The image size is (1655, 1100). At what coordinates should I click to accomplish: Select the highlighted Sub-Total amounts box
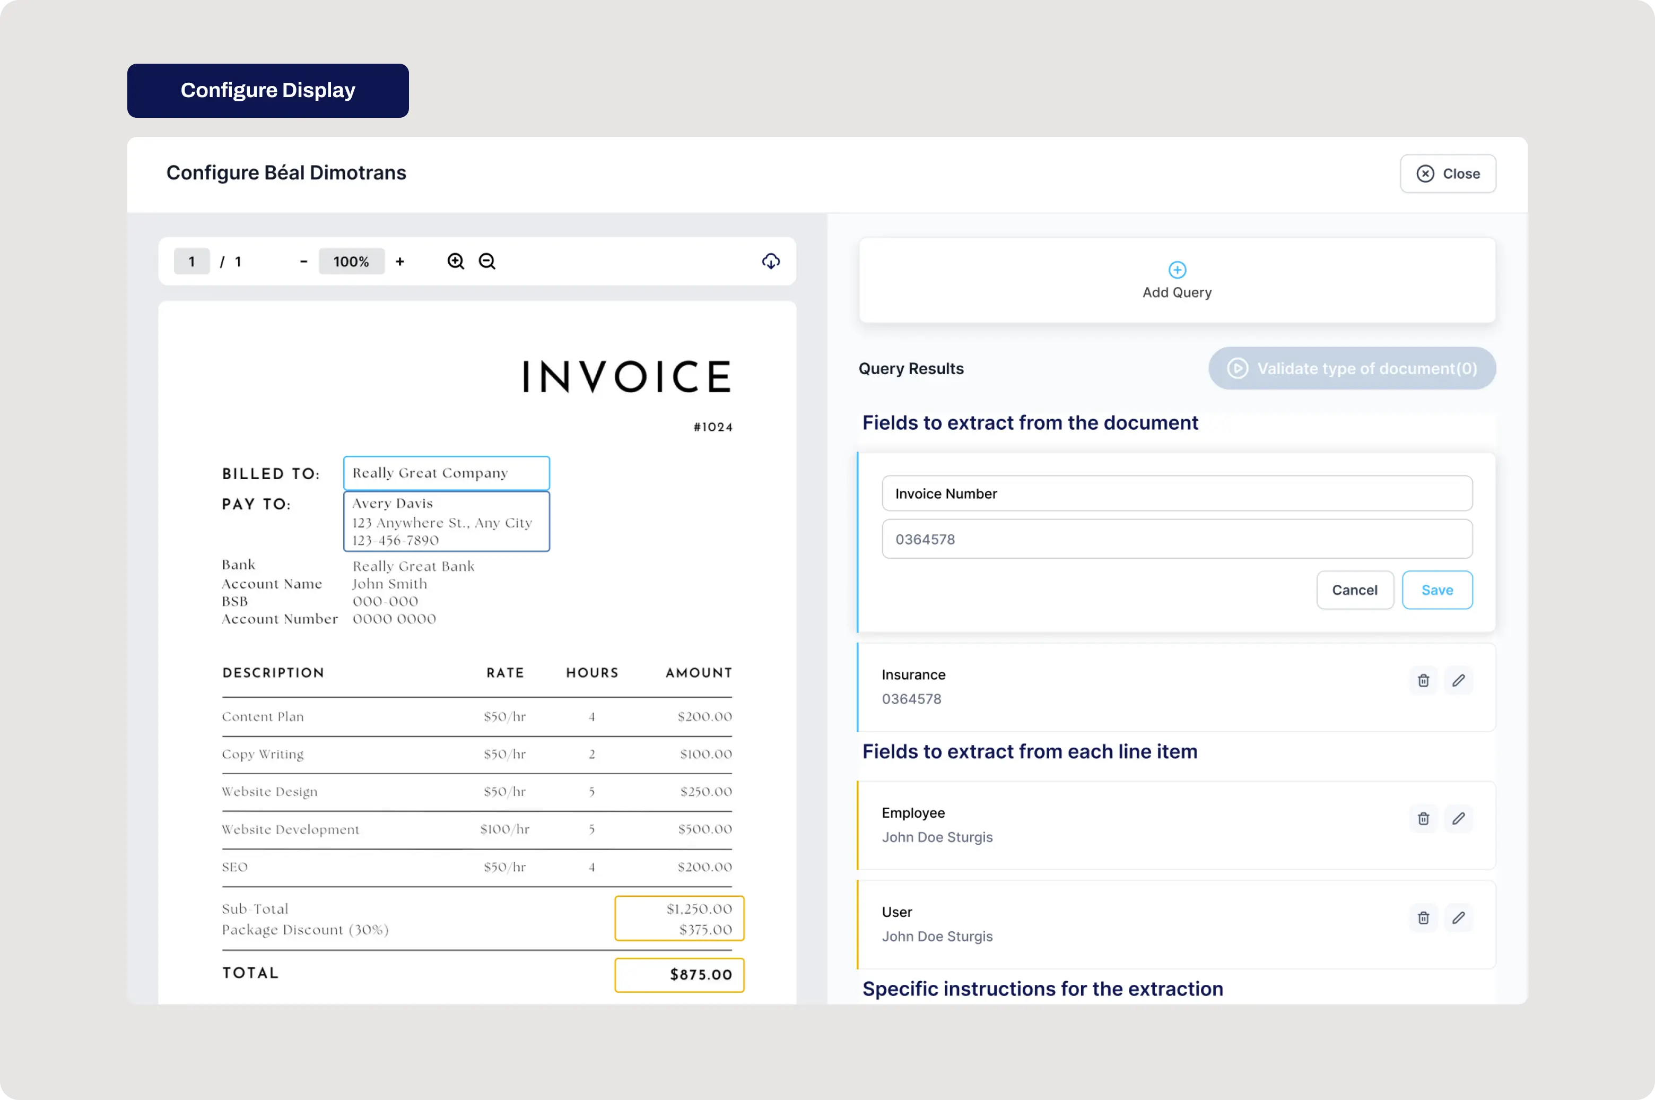[679, 919]
